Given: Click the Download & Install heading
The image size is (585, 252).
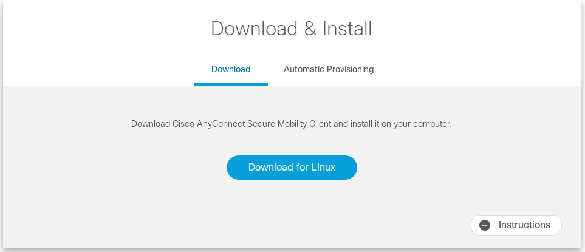Looking at the screenshot, I should (x=291, y=29).
